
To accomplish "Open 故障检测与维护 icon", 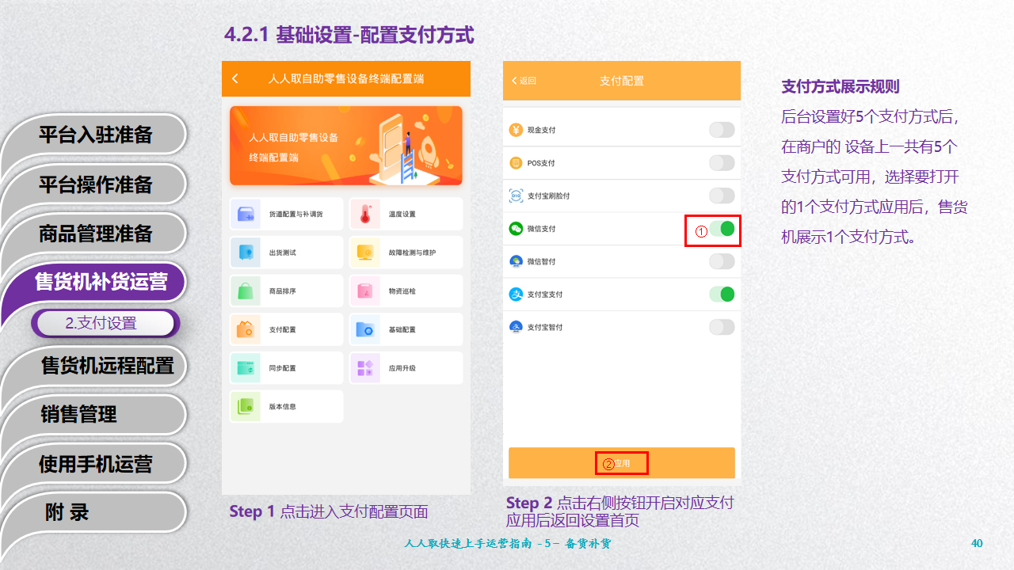I will (365, 253).
